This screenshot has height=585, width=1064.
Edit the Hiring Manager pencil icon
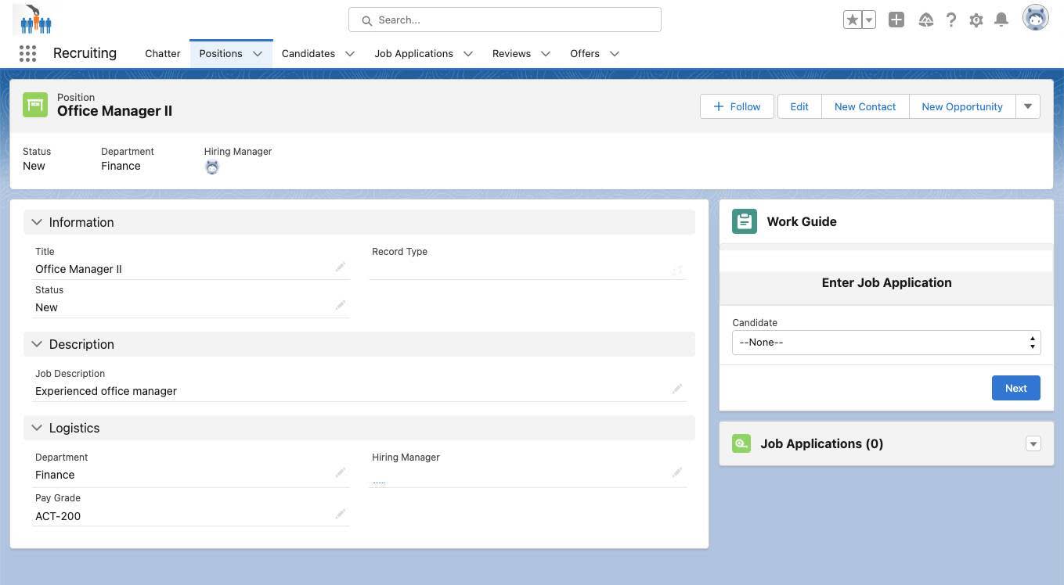(677, 472)
